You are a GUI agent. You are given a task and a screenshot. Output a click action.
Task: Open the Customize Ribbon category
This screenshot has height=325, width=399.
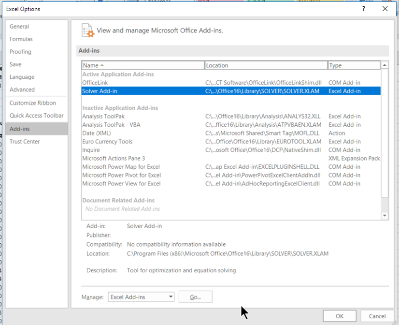[x=37, y=103]
